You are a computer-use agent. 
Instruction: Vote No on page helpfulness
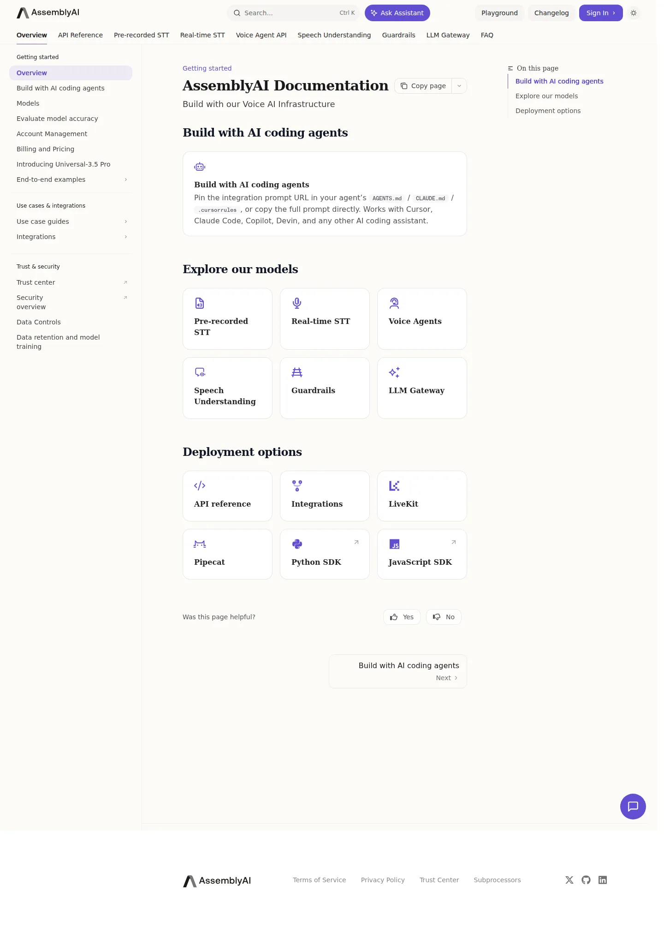(444, 617)
